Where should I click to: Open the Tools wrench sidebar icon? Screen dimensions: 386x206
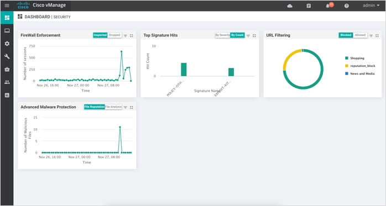tap(7, 56)
